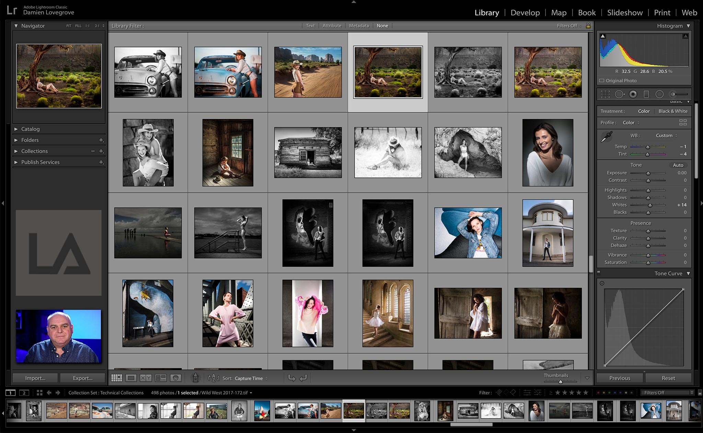Open the Book module
The width and height of the screenshot is (703, 433).
click(x=587, y=13)
